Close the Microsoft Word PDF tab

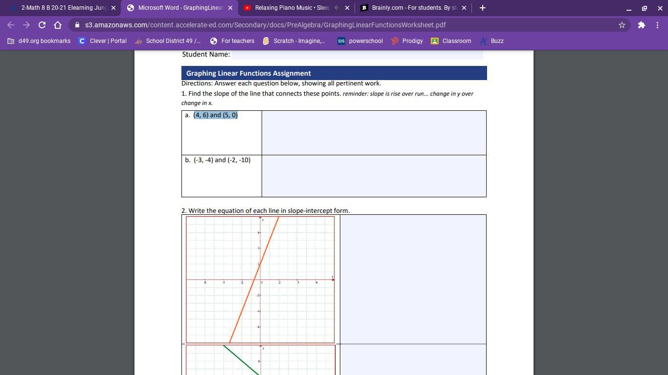pyautogui.click(x=230, y=8)
